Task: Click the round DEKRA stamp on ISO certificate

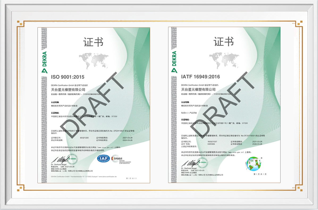Action: pos(73,159)
